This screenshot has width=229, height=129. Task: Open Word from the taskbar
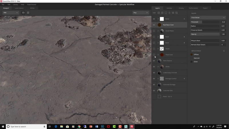pos(97,126)
